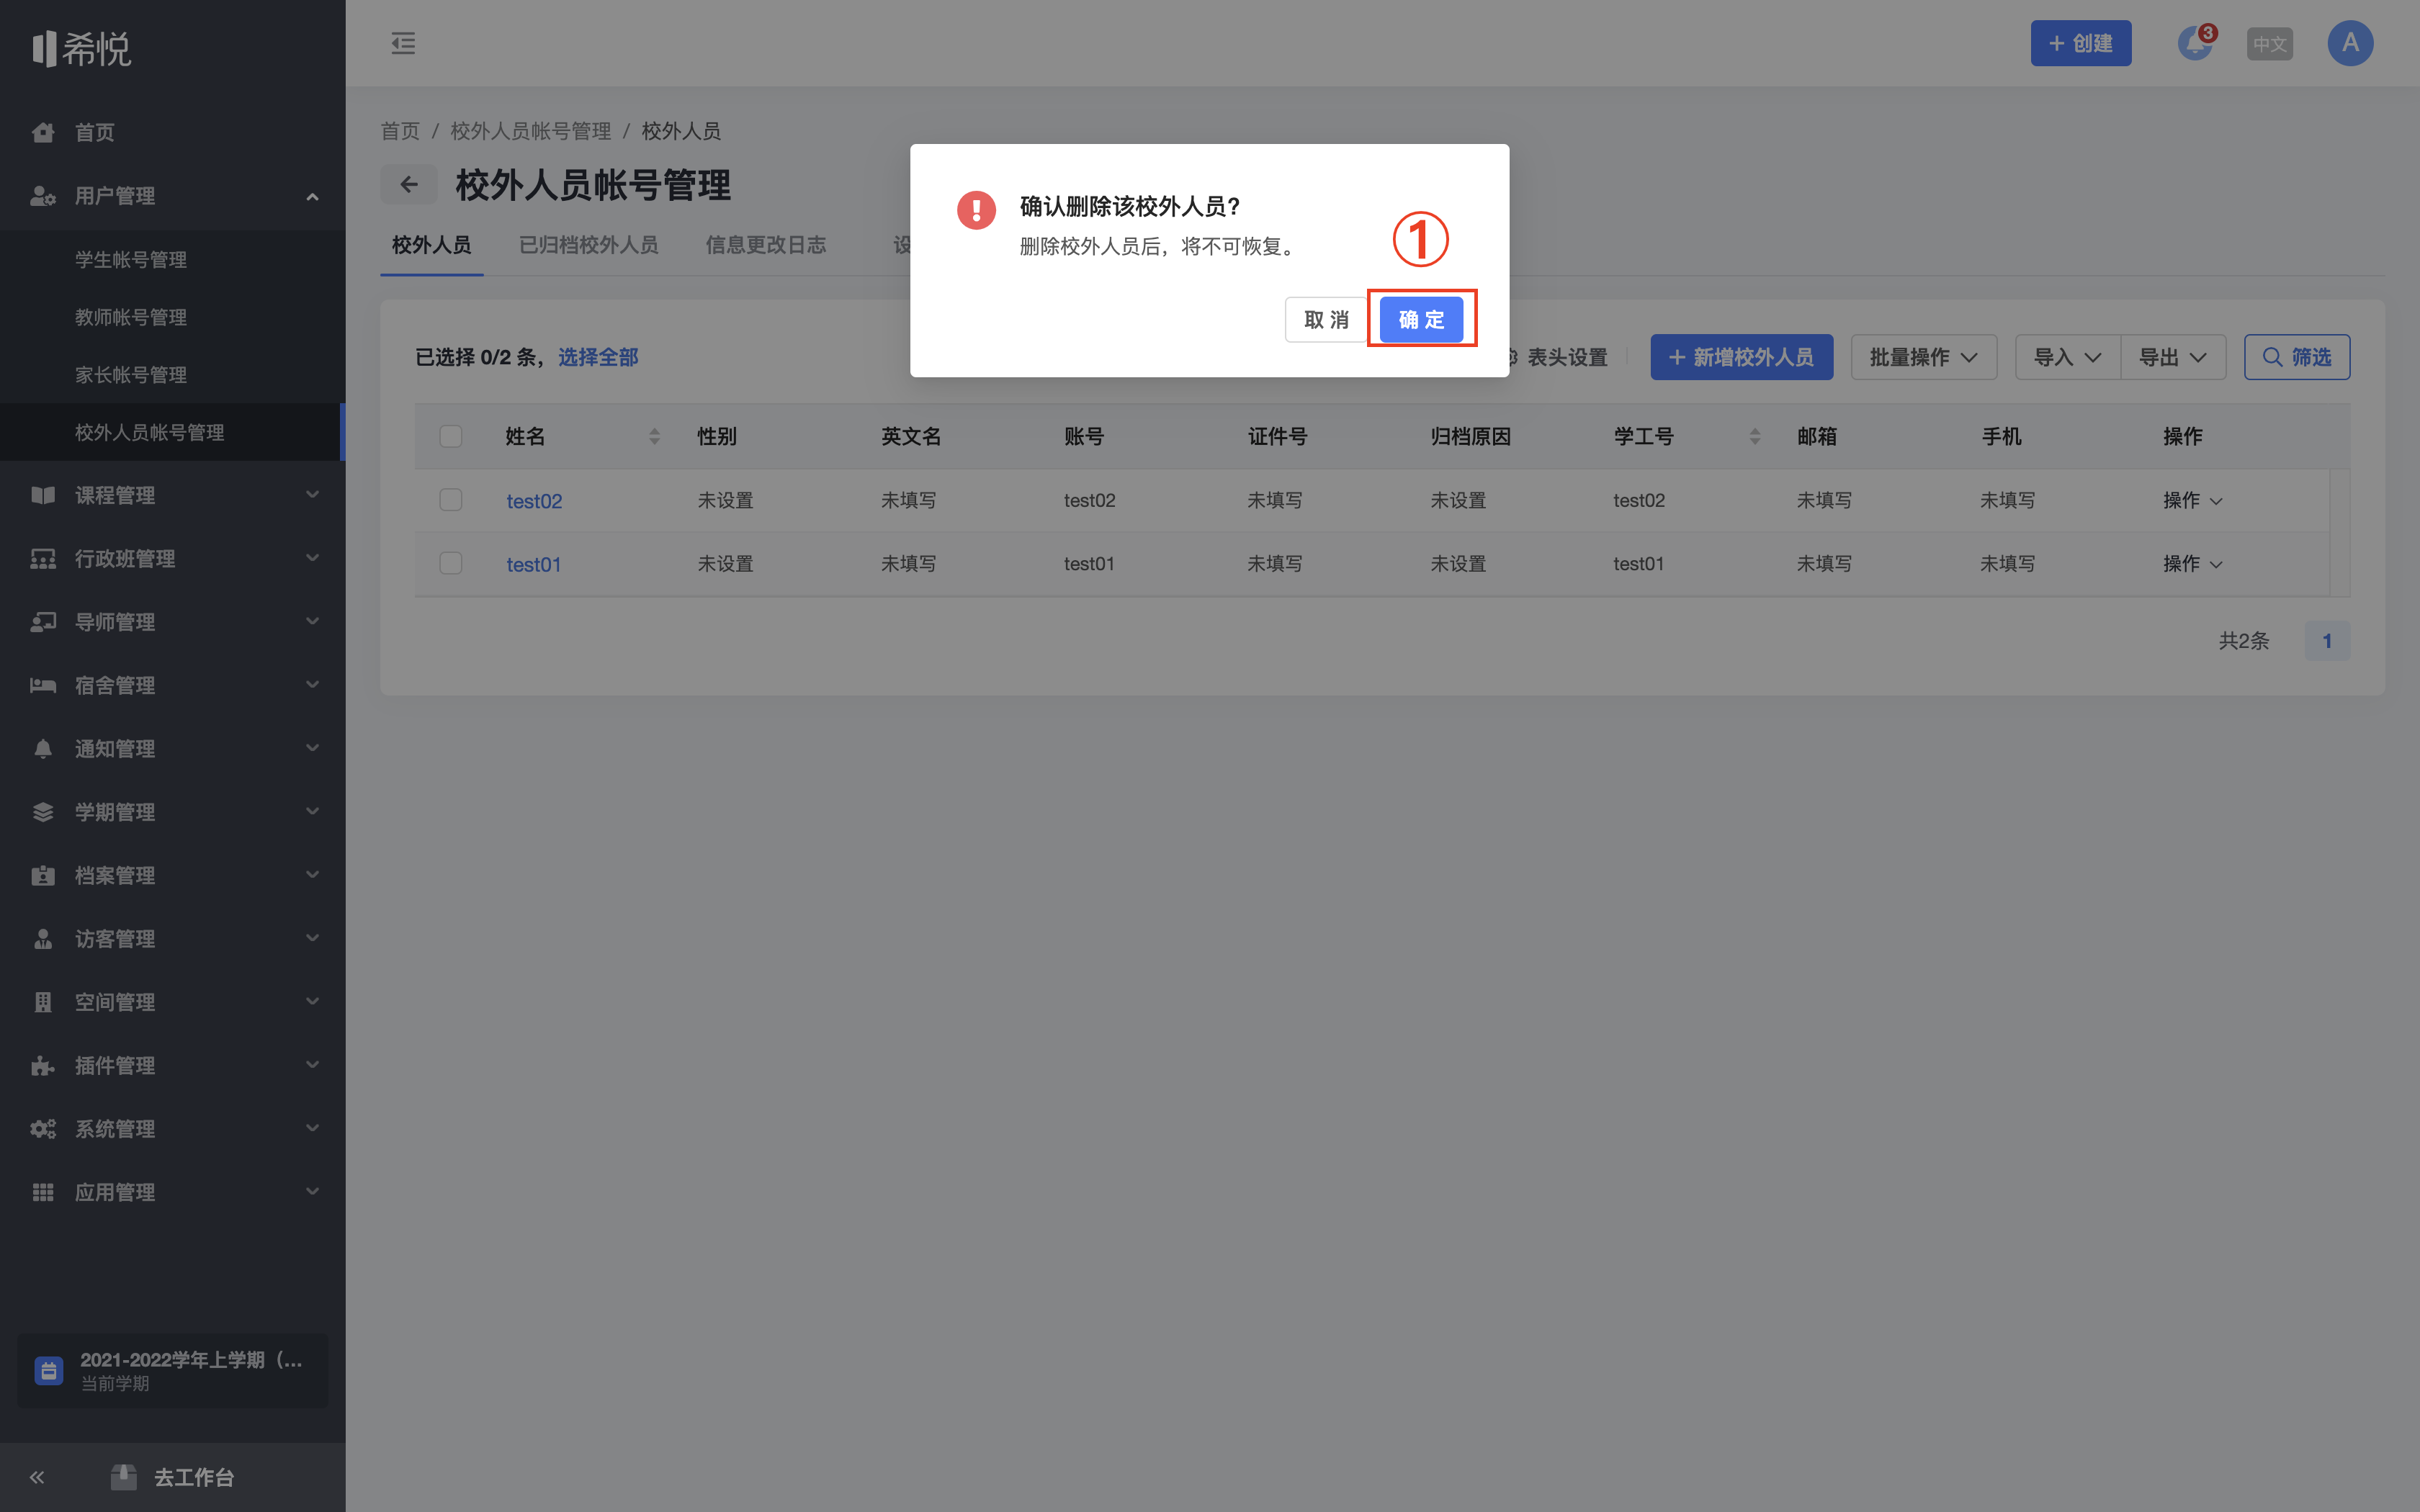The height and width of the screenshot is (1512, 2420).
Task: Click the 选择全部 link
Action: 598,357
